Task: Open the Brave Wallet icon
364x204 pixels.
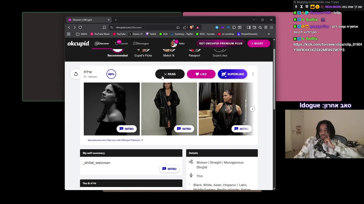Action: click(x=254, y=27)
